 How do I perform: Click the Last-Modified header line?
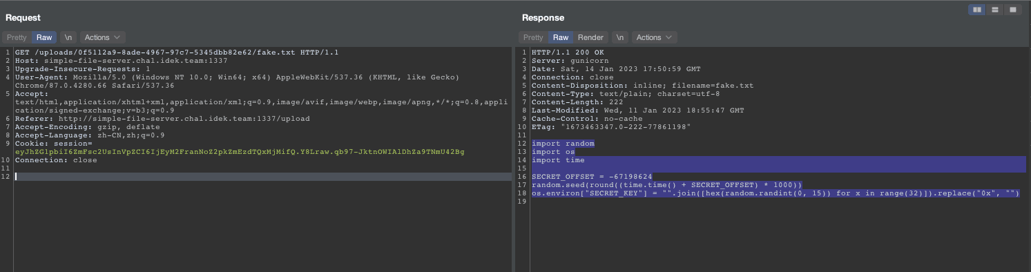click(x=638, y=110)
